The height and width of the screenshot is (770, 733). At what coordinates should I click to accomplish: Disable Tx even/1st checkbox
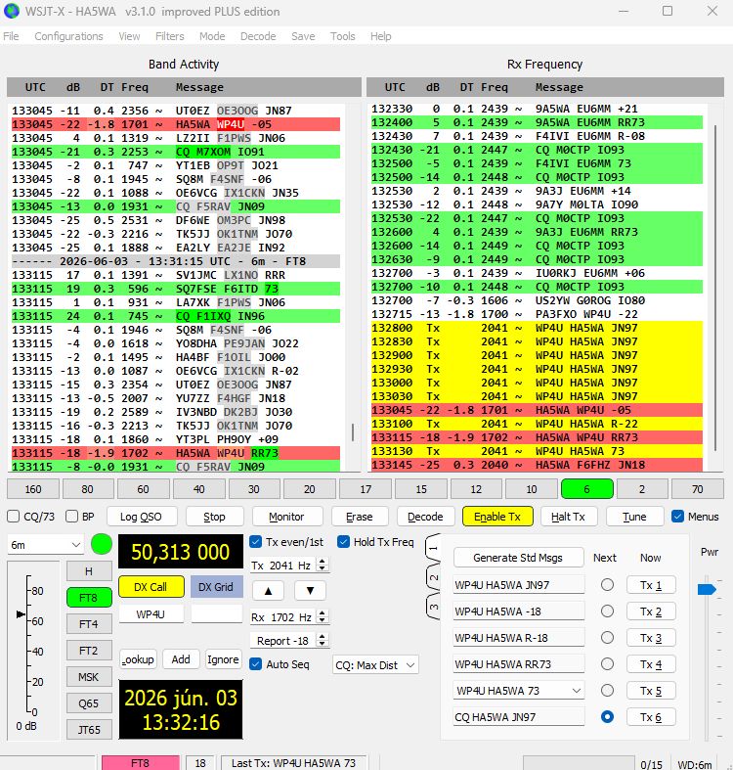256,542
